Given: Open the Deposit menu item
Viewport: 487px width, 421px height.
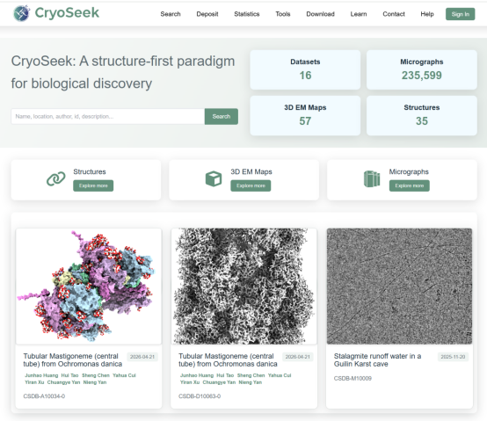Looking at the screenshot, I should coord(207,14).
